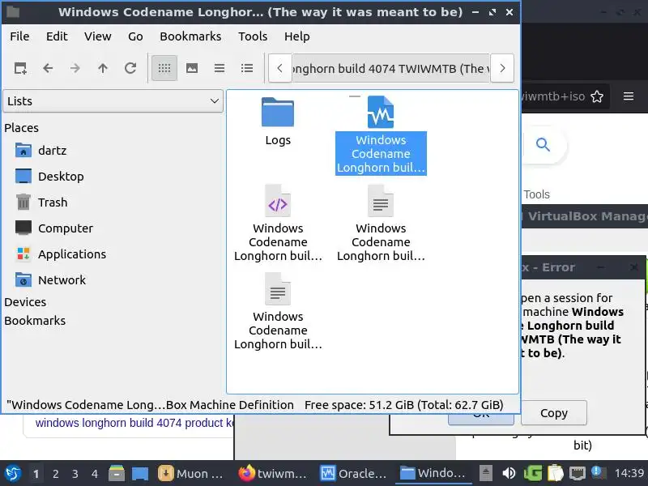Open the Go menu
Viewport: 648px width, 486px height.
pos(135,36)
